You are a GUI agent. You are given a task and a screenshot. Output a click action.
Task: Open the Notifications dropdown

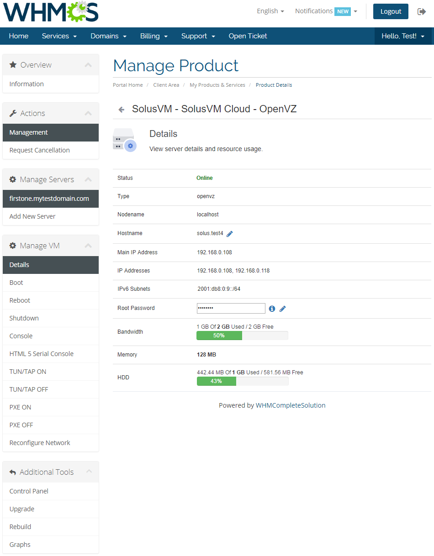326,11
